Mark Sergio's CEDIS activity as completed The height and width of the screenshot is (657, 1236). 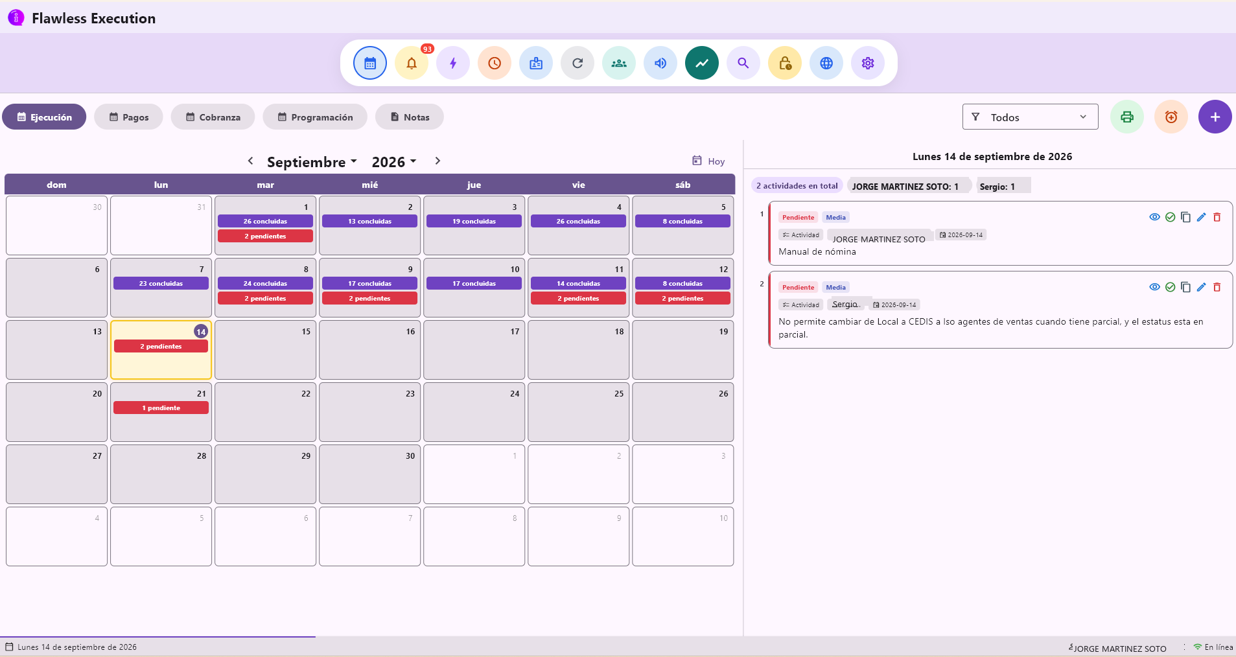[1170, 287]
